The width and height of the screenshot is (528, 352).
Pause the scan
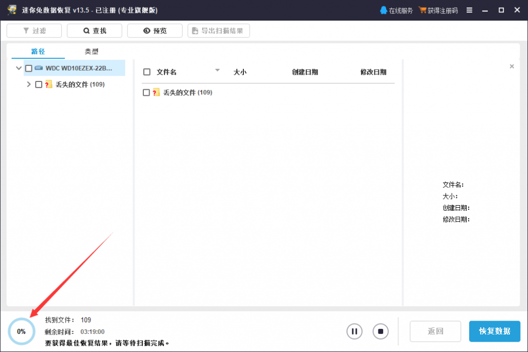355,331
